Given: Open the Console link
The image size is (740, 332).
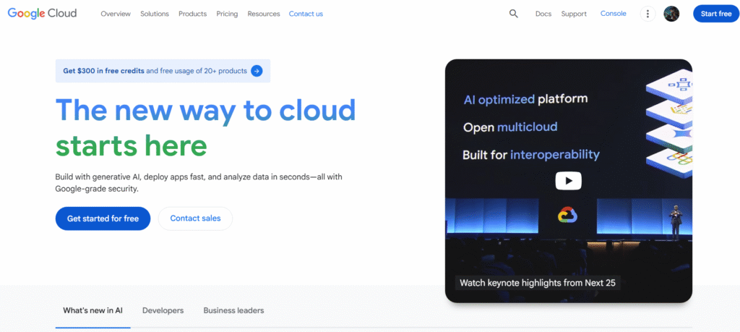Looking at the screenshot, I should [614, 14].
